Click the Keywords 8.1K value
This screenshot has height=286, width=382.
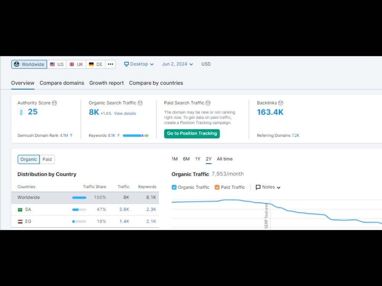tap(112, 135)
